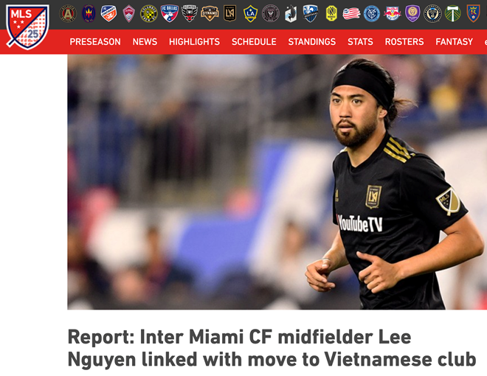The height and width of the screenshot is (376, 487).
Task: View the Standings tab
Action: coord(312,42)
